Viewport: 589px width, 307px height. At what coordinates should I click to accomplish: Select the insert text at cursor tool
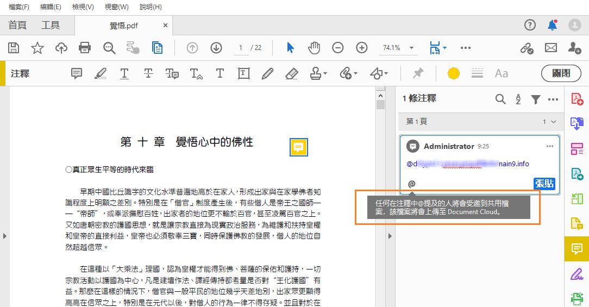pos(196,73)
